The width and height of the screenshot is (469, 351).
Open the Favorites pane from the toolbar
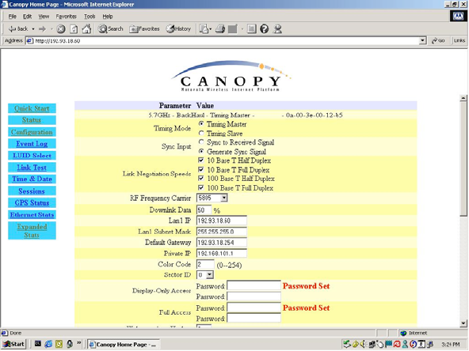pos(144,29)
